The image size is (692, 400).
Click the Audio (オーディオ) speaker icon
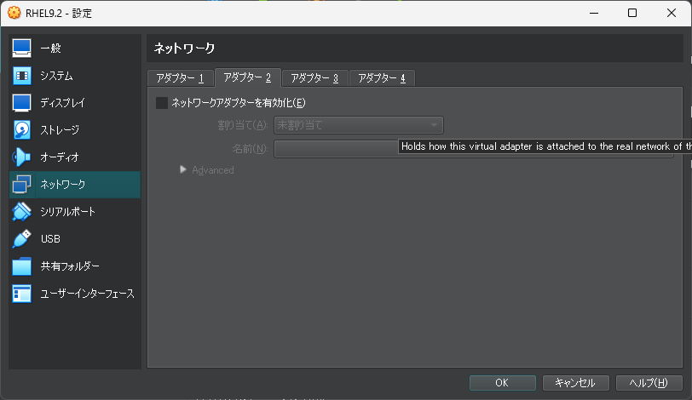tap(21, 157)
